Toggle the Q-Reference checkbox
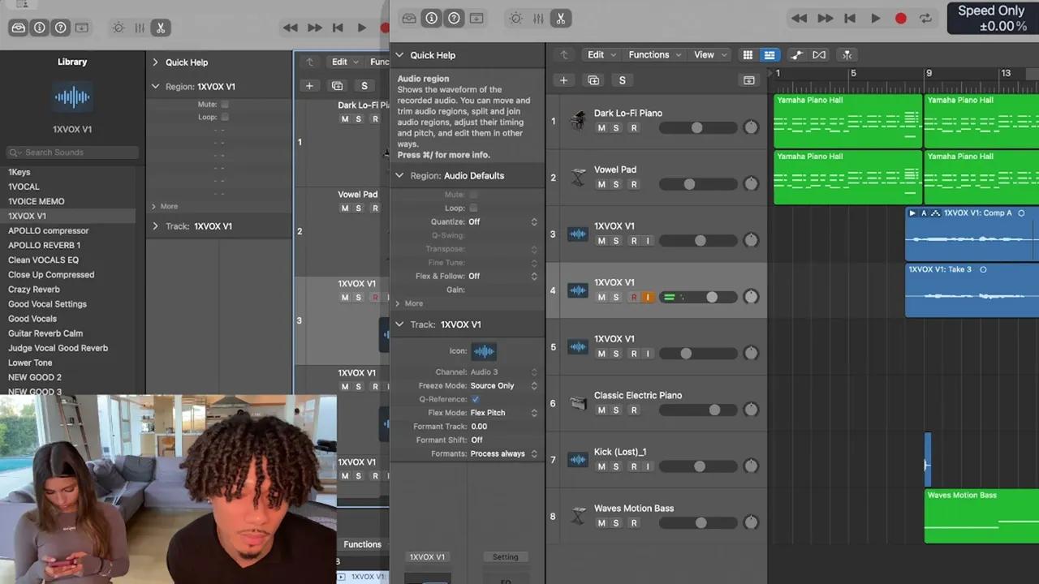1039x584 pixels. (475, 399)
